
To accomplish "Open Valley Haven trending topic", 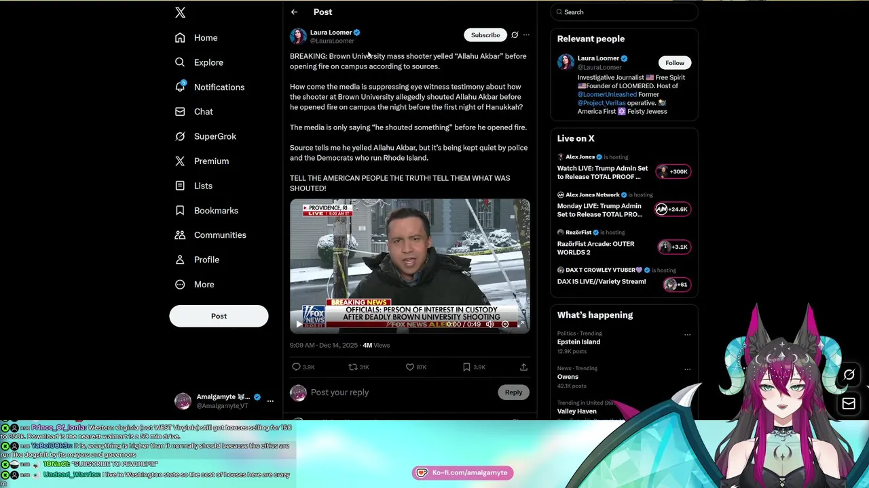I will [577, 411].
